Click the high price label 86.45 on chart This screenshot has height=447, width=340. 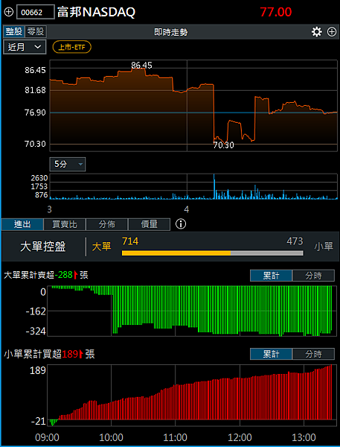(141, 66)
